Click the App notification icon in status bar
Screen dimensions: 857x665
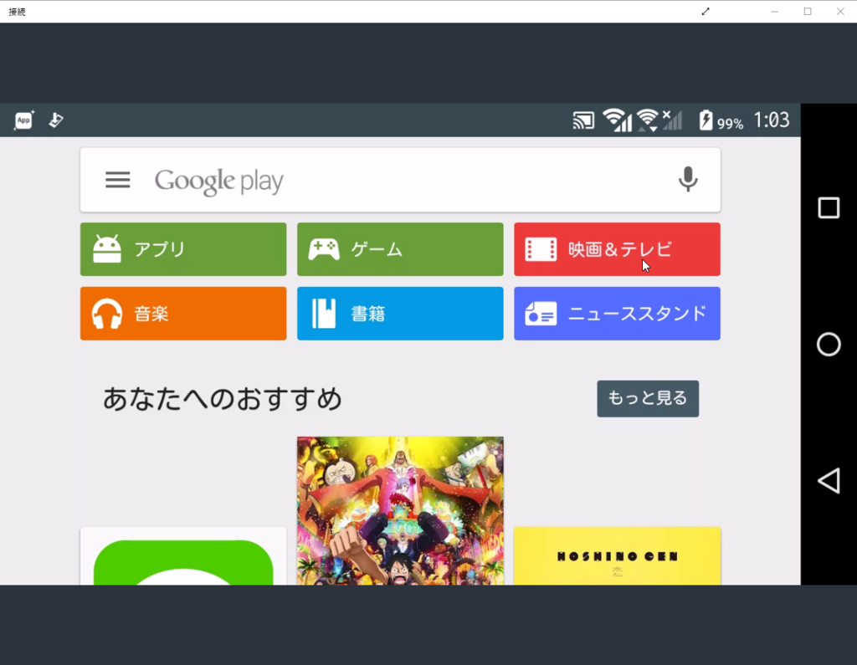[x=23, y=120]
